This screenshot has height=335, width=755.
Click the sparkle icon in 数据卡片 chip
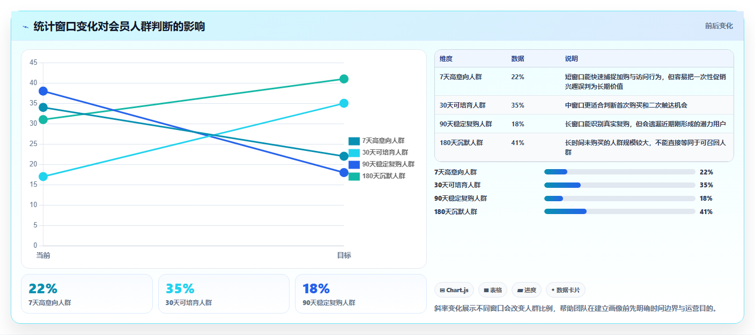[x=553, y=290]
